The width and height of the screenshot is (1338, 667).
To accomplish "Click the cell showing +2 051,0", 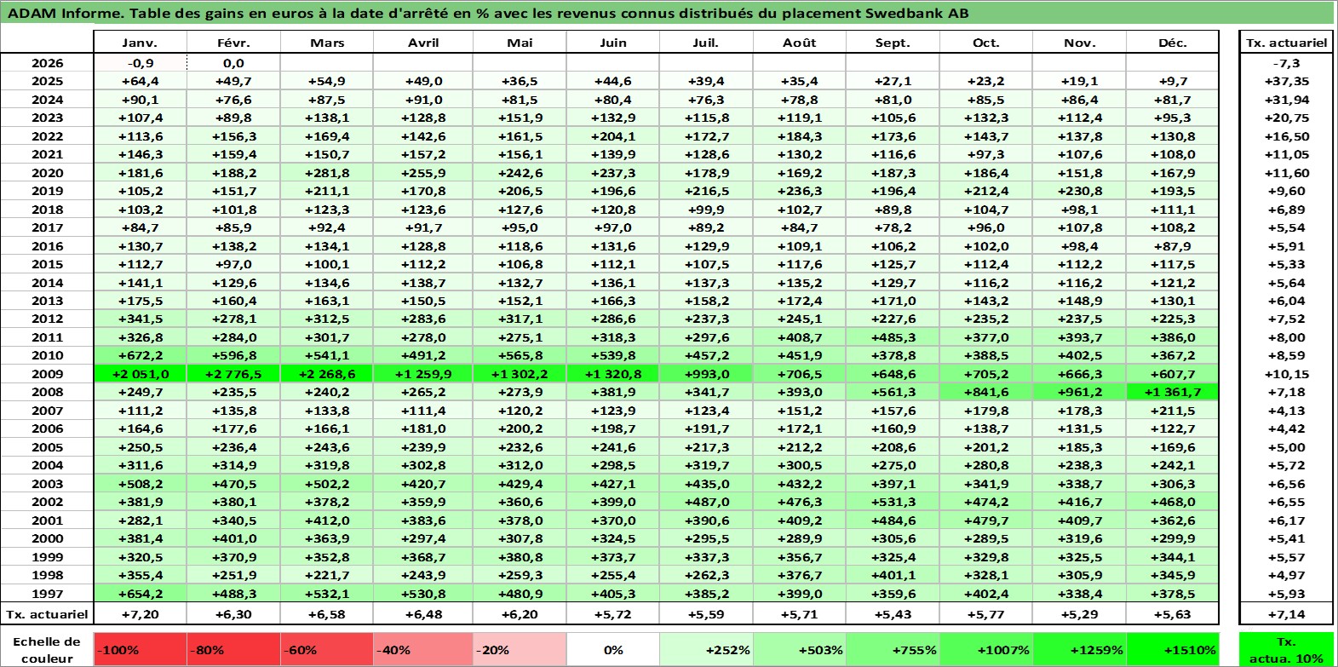I will (140, 374).
